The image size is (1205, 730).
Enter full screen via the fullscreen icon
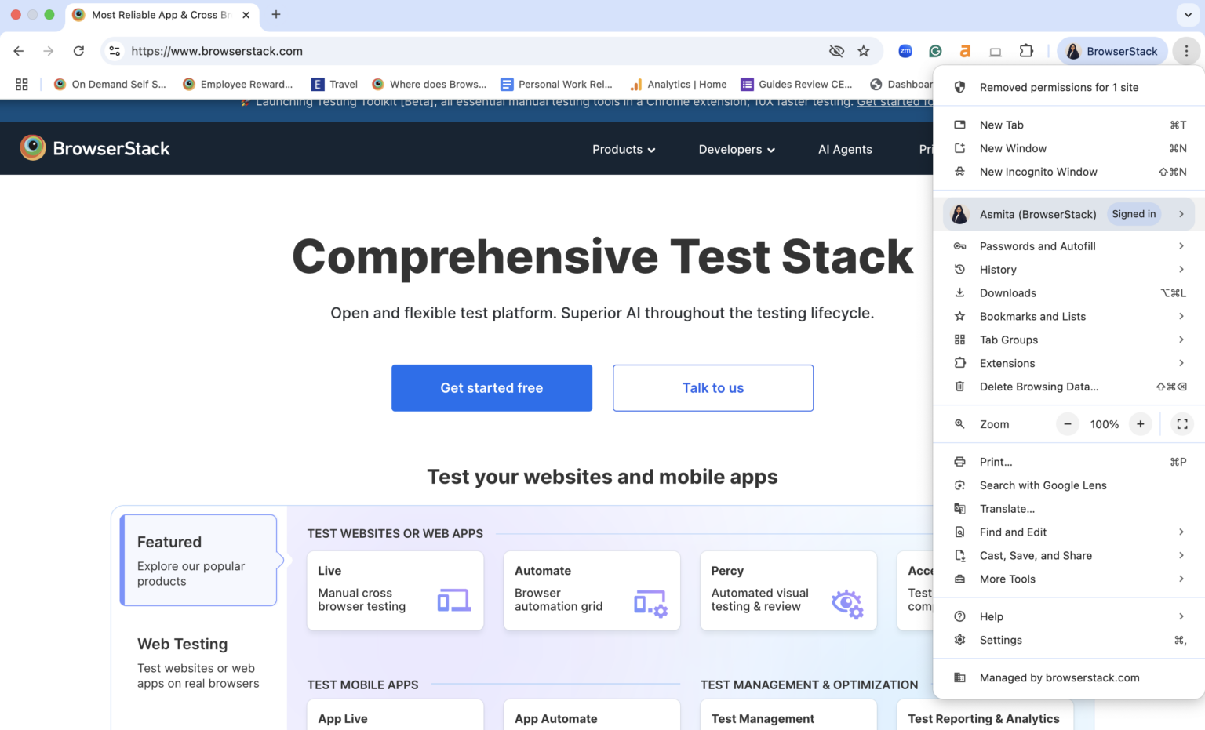1181,423
